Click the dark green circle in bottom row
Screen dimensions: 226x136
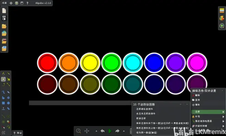[111, 84]
